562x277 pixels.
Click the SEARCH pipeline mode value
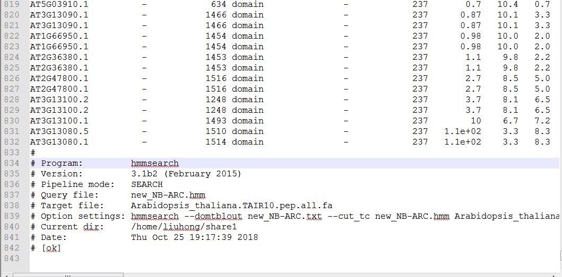(146, 184)
